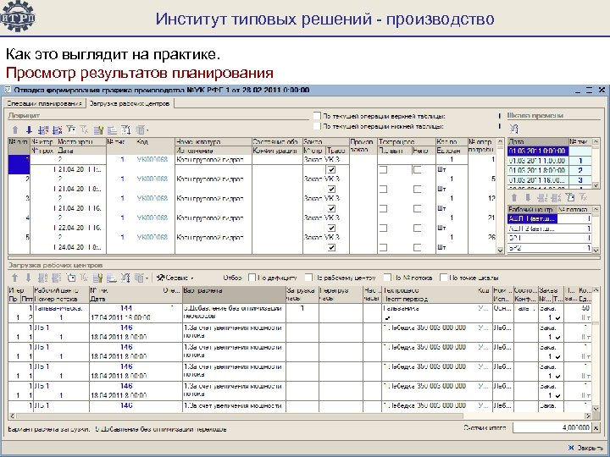The image size is (610, 457).
Task: Select SP2 work center row
Action: [549, 248]
